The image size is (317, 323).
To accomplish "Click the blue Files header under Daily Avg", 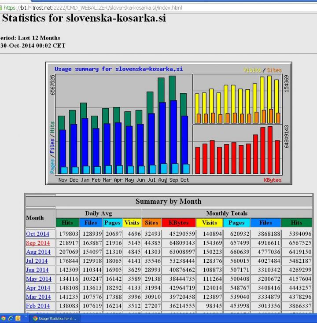I will click(x=91, y=223).
